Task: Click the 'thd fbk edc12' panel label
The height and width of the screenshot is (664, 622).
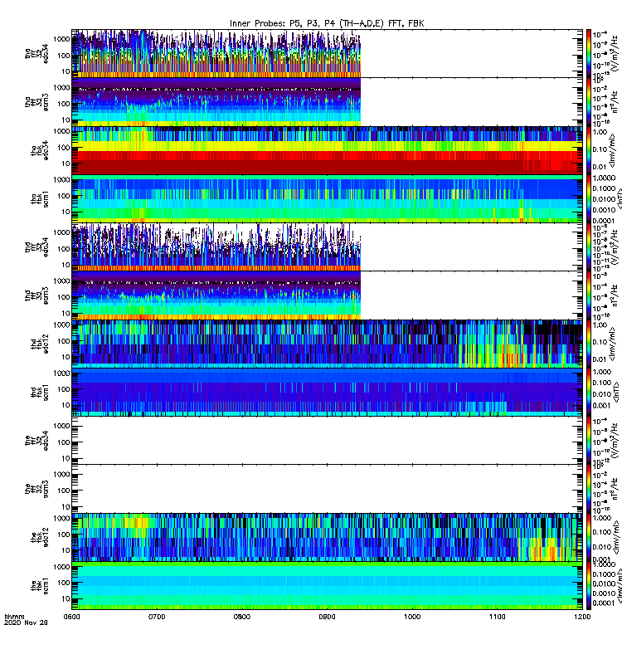Action: point(40,344)
